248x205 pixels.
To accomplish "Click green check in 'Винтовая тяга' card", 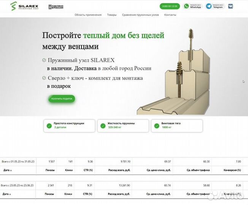I will 157,126.
